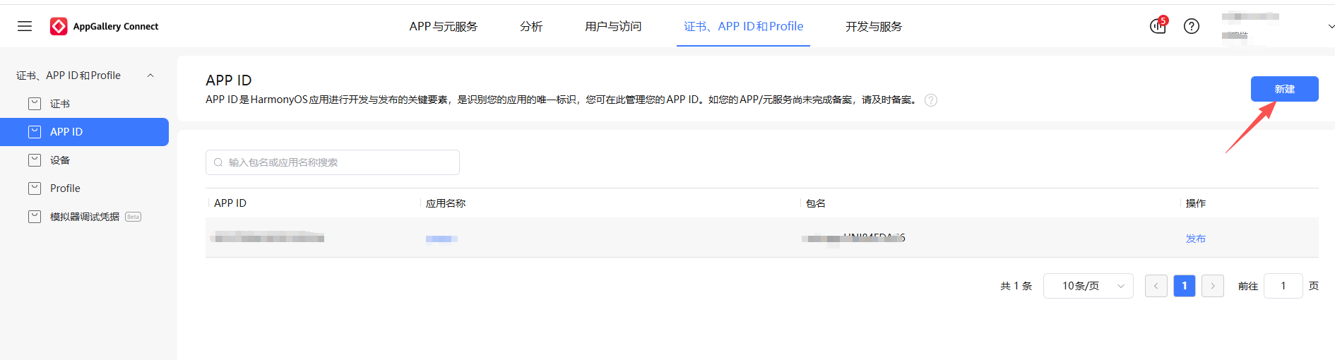Open the notifications icon with badge 5

pyautogui.click(x=1158, y=26)
